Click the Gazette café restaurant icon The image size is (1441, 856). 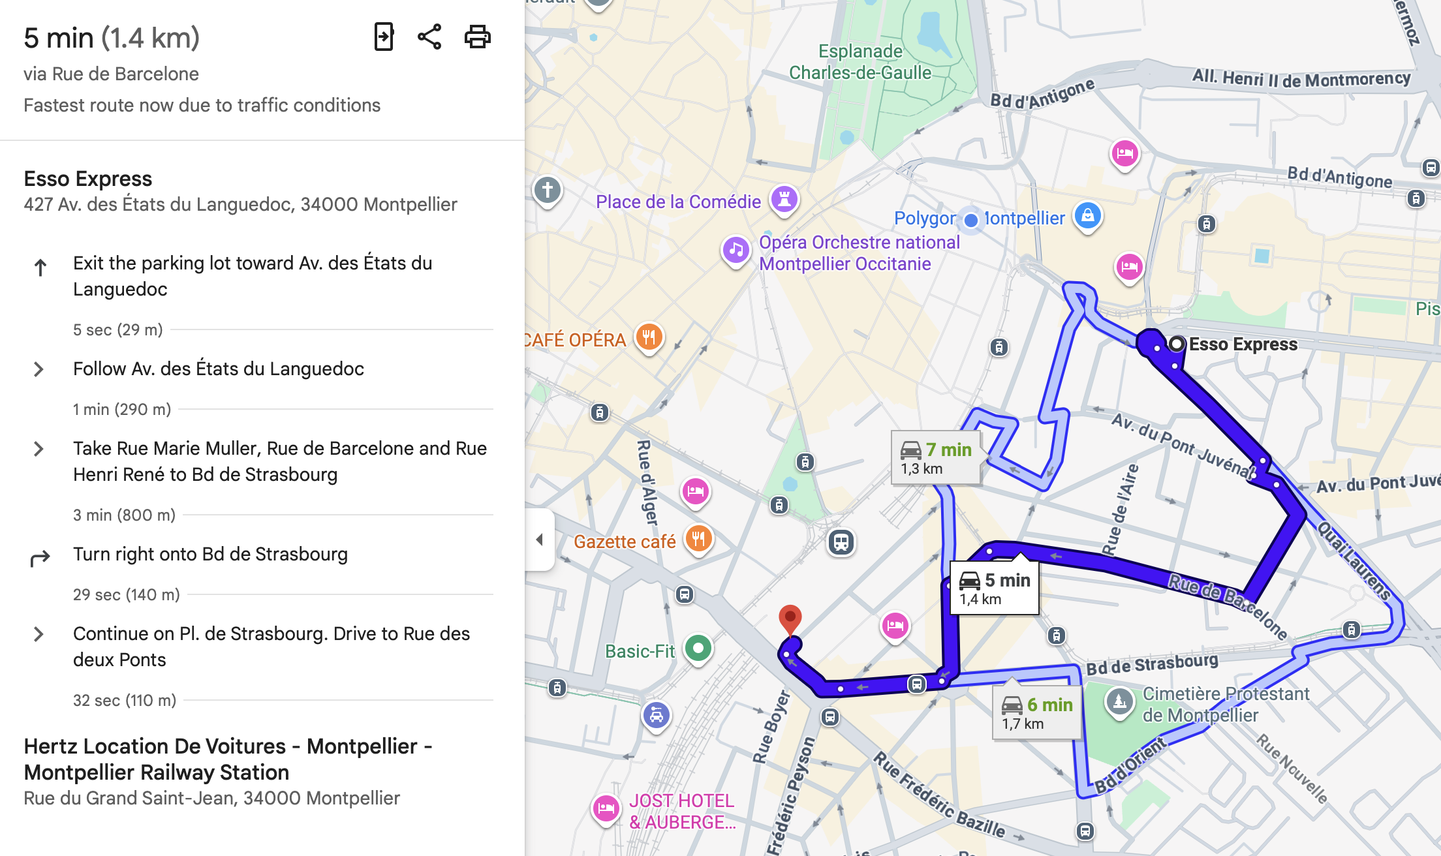(x=699, y=540)
